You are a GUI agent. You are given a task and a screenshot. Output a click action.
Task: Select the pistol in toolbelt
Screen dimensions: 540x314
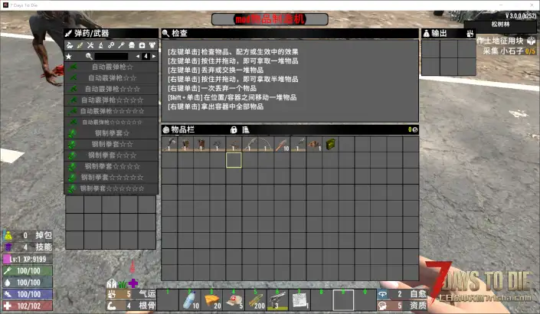[277, 300]
